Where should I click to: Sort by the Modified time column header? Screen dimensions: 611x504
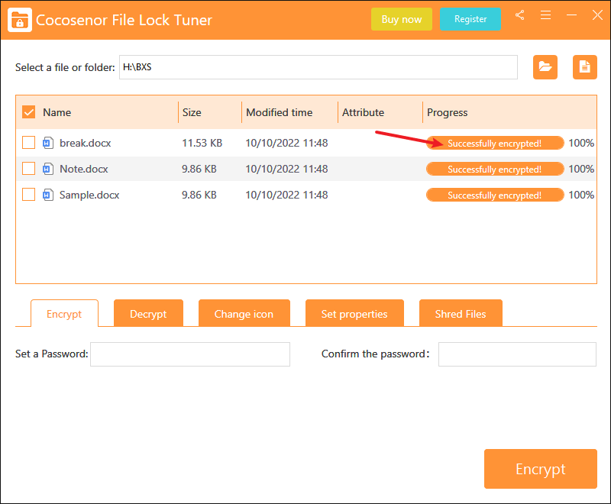[x=280, y=112]
